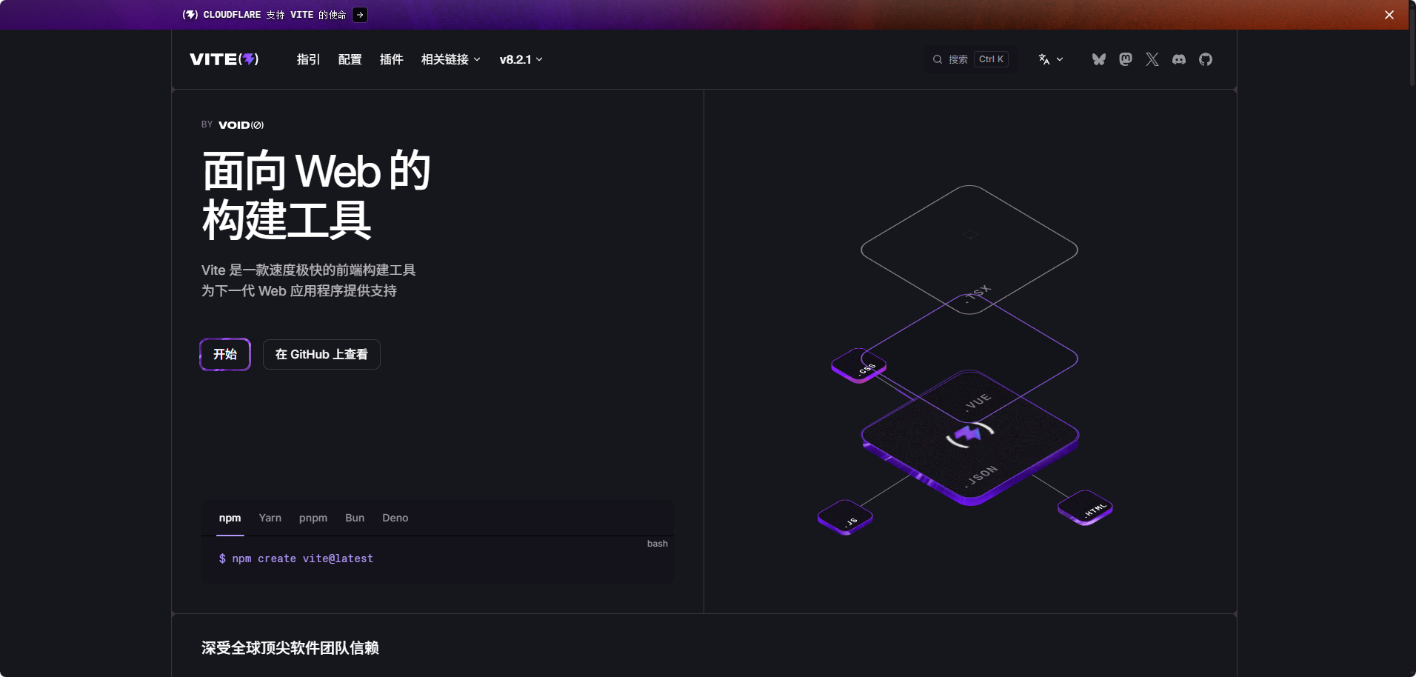This screenshot has height=677, width=1416.
Task: Select the npm install tab
Action: coord(230,518)
